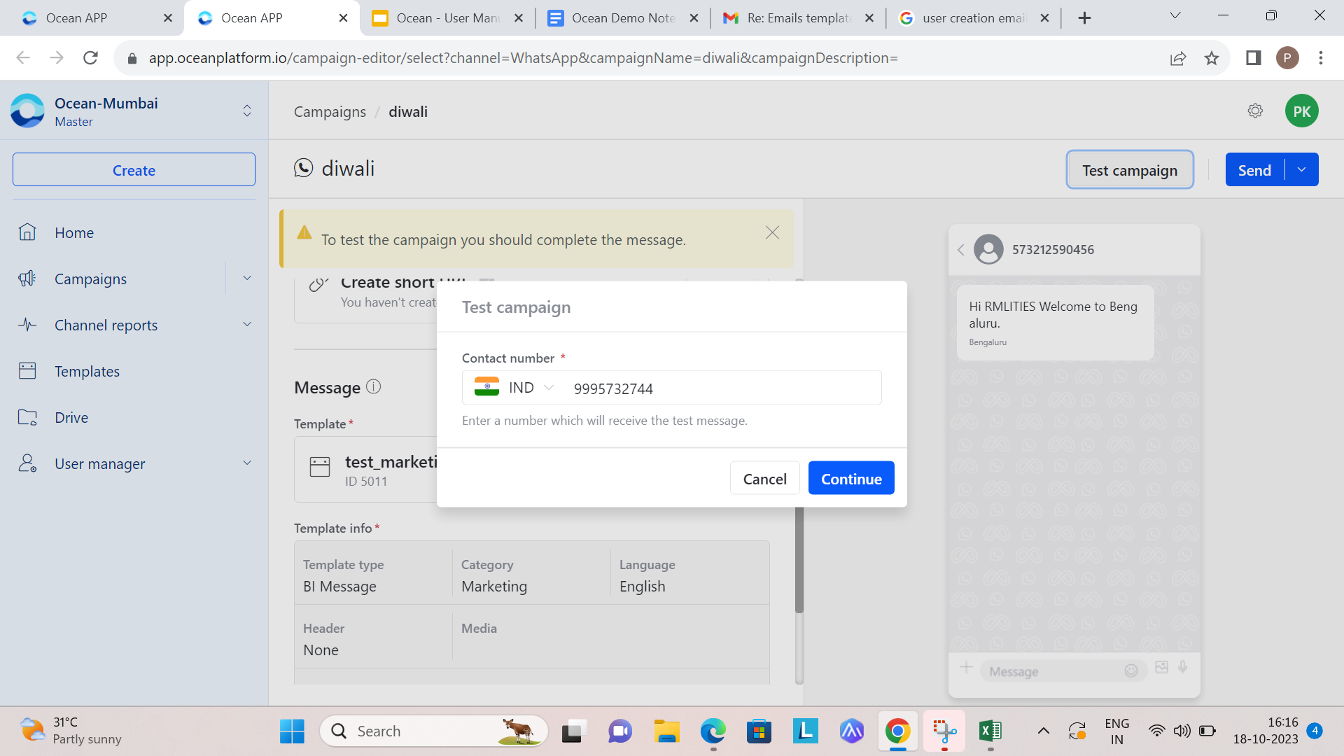Screen dimensions: 1344x756
Task: Open Windows Start menu
Action: [292, 731]
